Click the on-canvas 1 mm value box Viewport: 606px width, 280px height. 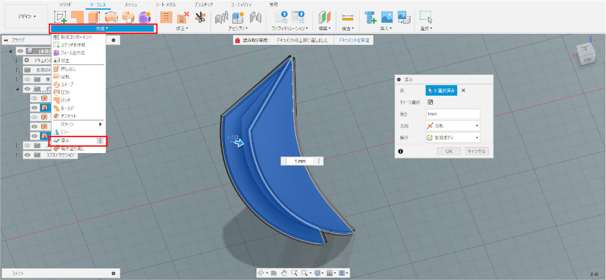point(300,161)
